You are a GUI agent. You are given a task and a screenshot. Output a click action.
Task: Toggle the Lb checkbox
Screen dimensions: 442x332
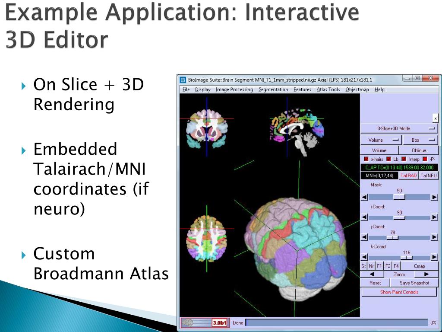point(388,159)
